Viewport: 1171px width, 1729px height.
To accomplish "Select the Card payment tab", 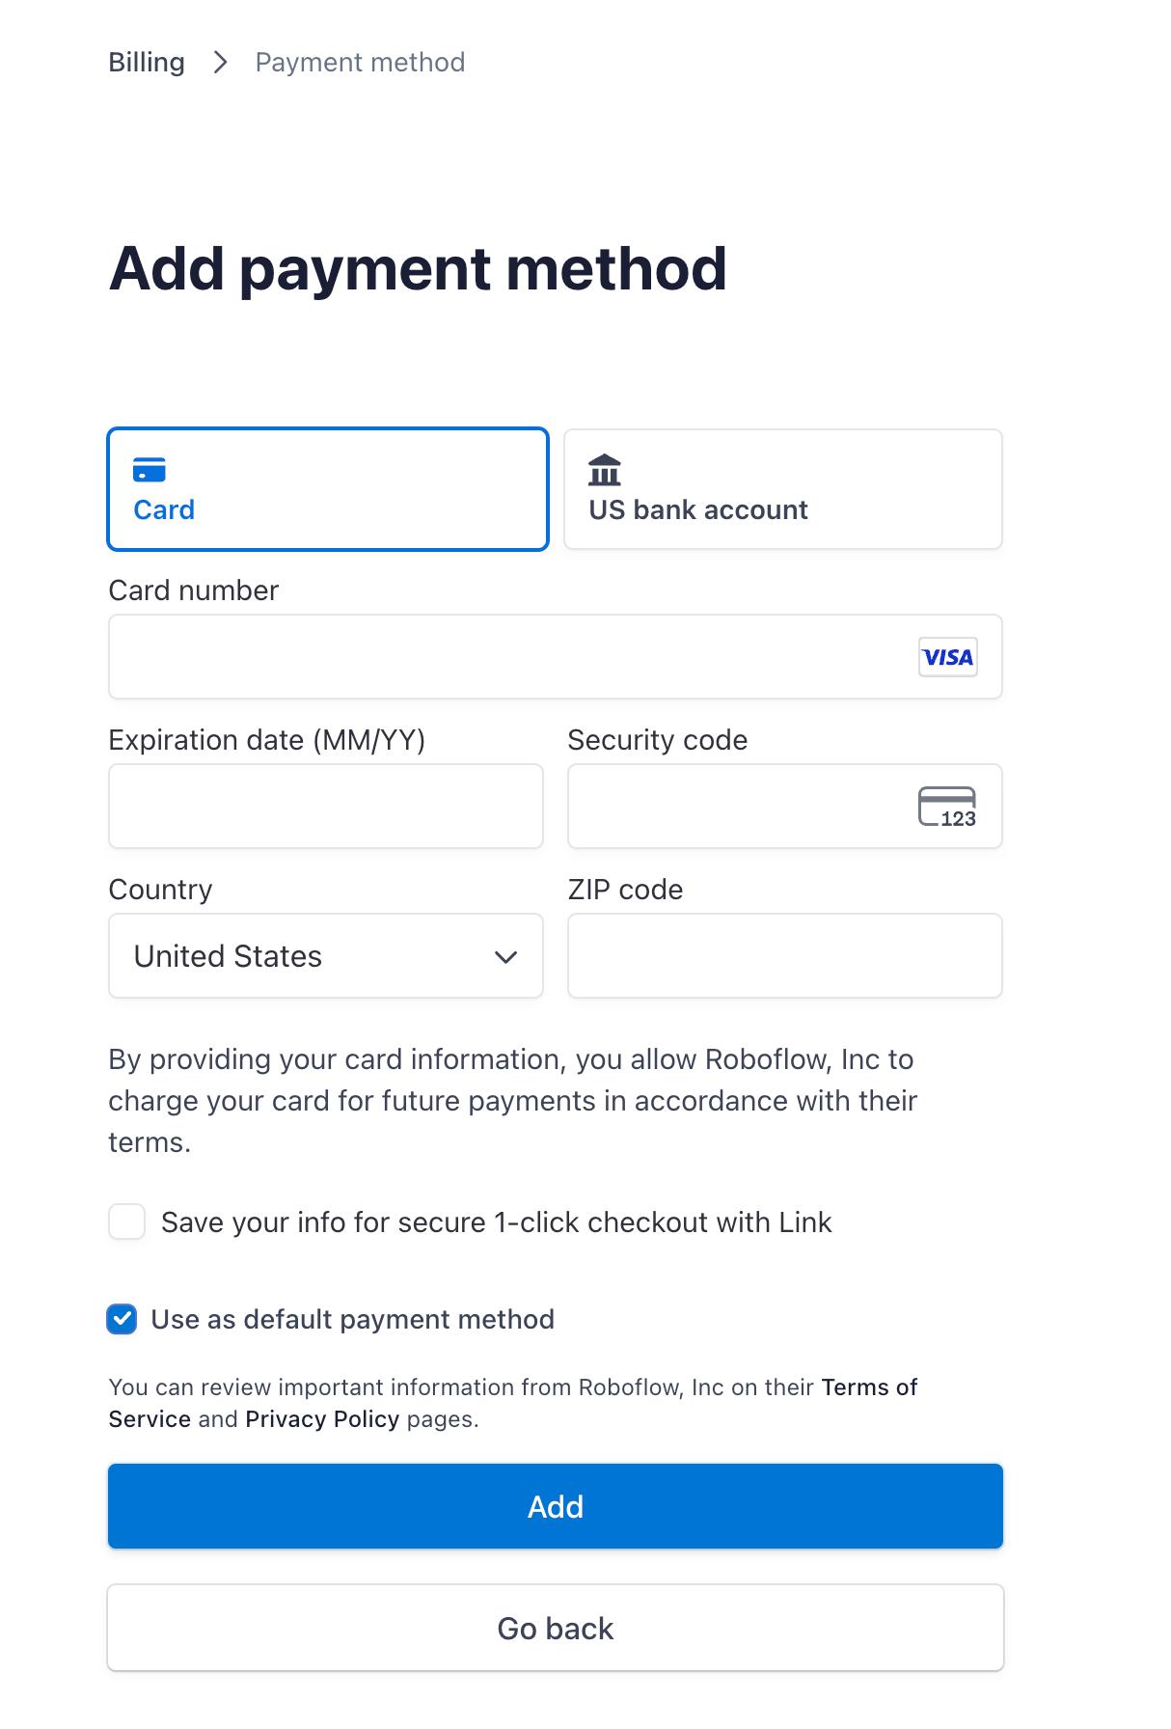I will (328, 489).
